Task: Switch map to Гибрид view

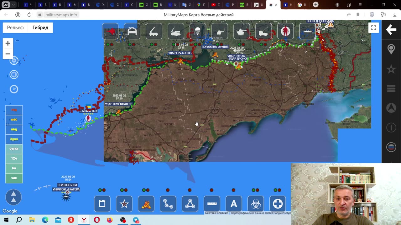Action: 40,27
